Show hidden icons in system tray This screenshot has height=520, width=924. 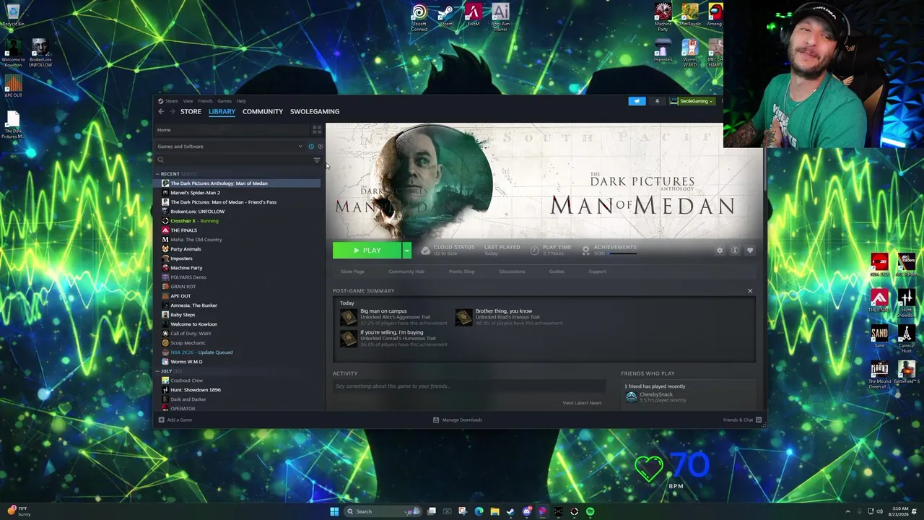click(x=847, y=511)
